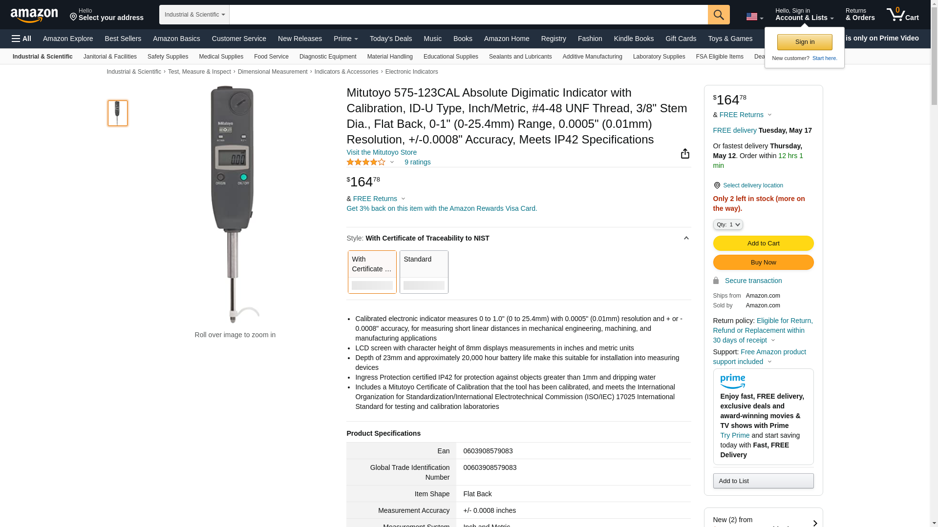Click the Add to Cart button
Image resolution: width=938 pixels, height=527 pixels.
click(x=763, y=243)
